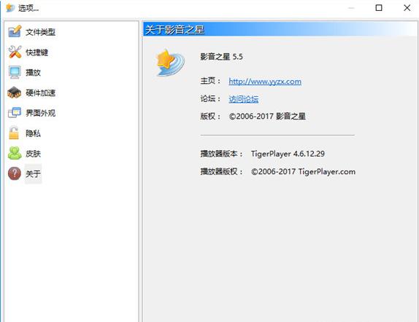The height and width of the screenshot is (322, 419).
Task: Maximize the 选项 window
Action: pos(379,8)
